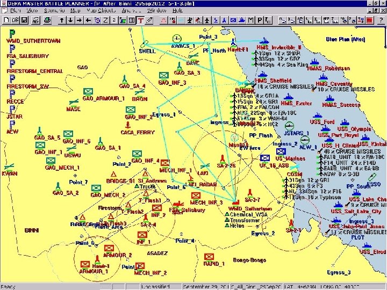Click the 'FLOT' label on the map
This screenshot has width=387, height=290.
pos(357,237)
